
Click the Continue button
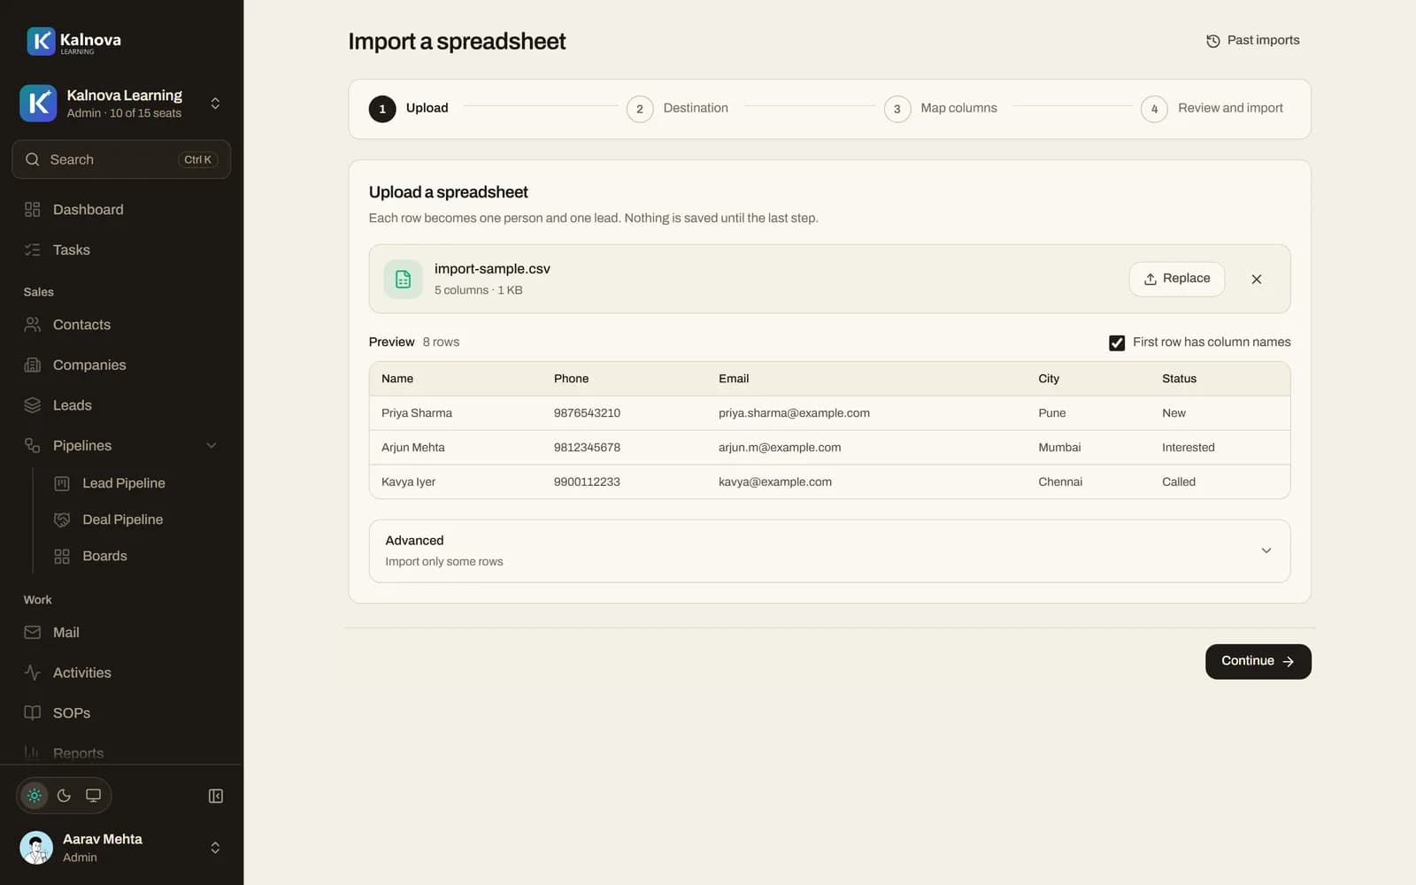pyautogui.click(x=1258, y=661)
